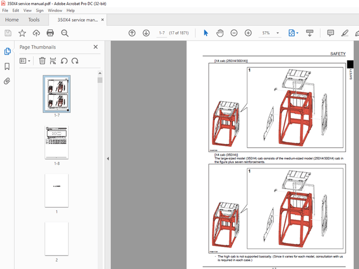
Task: Select page thumbnail labeled 1
Action: coord(57,190)
